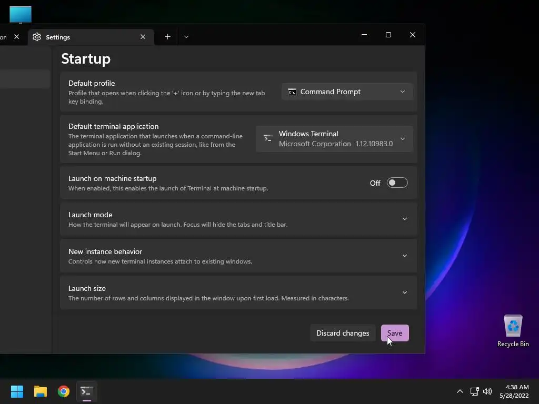The width and height of the screenshot is (539, 404).
Task: Open the new tab profile dropdown chevron
Action: click(186, 37)
